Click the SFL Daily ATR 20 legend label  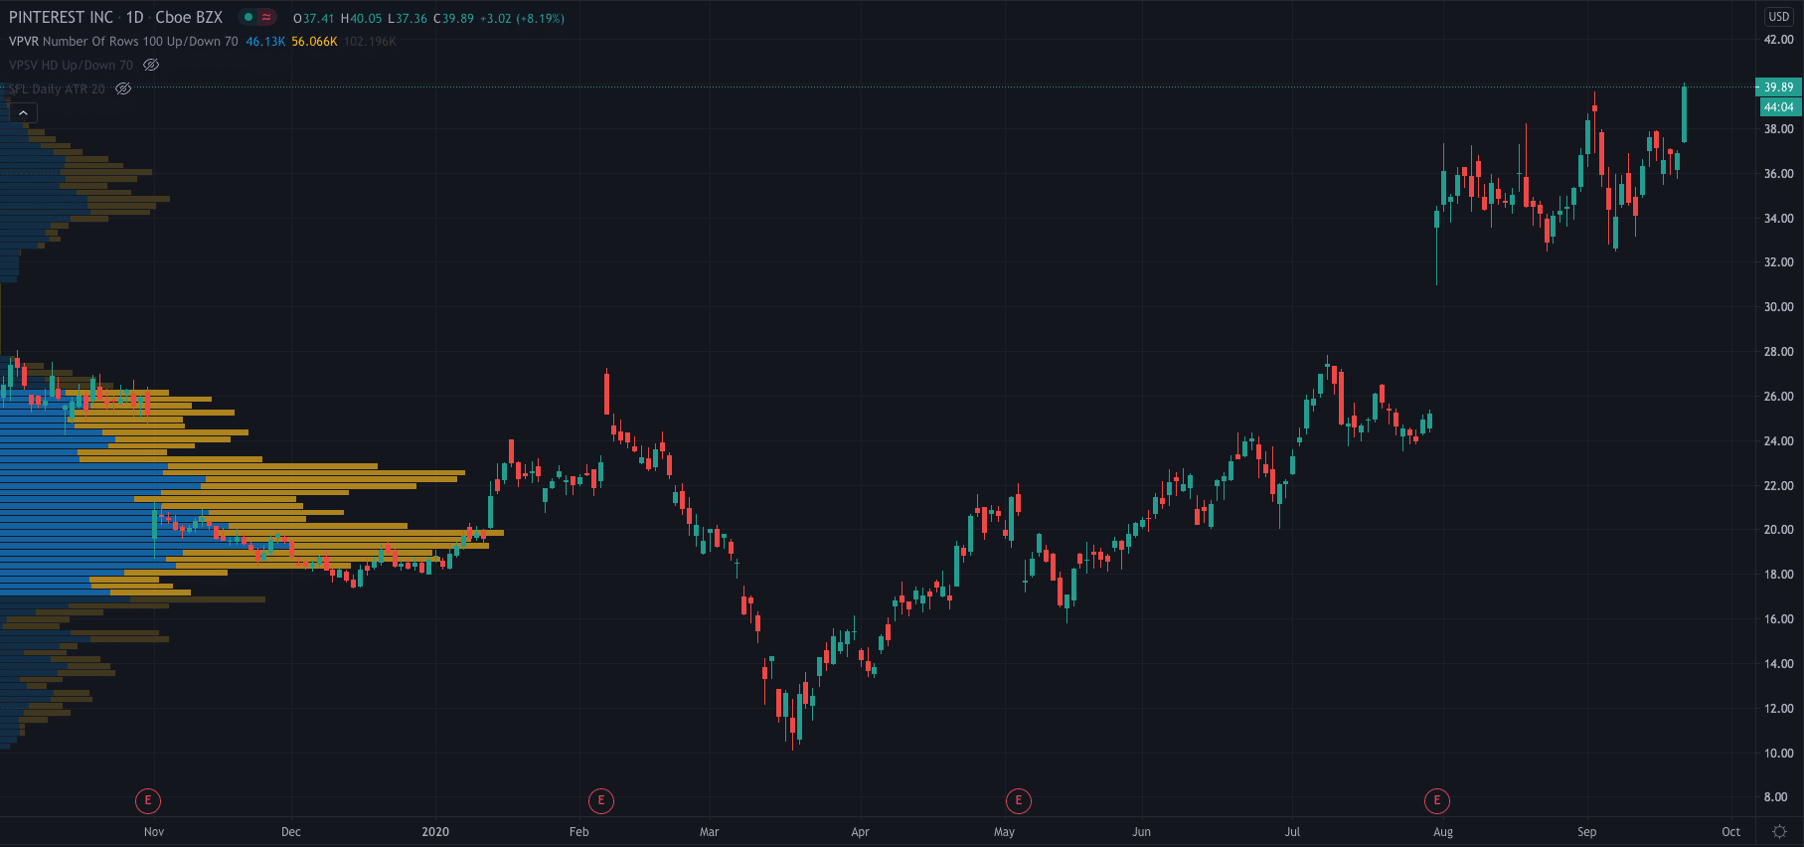click(x=57, y=88)
